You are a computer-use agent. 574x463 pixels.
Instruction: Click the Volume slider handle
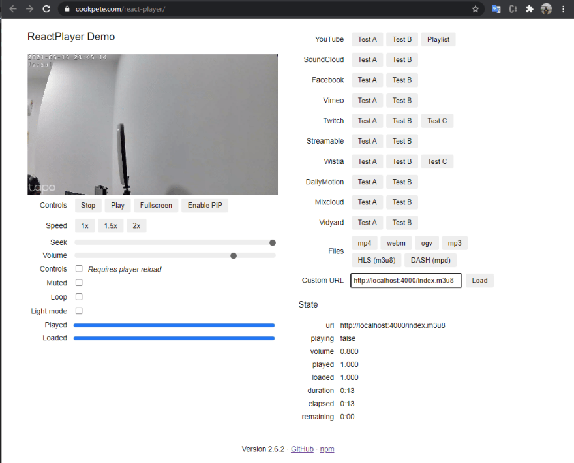coord(234,255)
